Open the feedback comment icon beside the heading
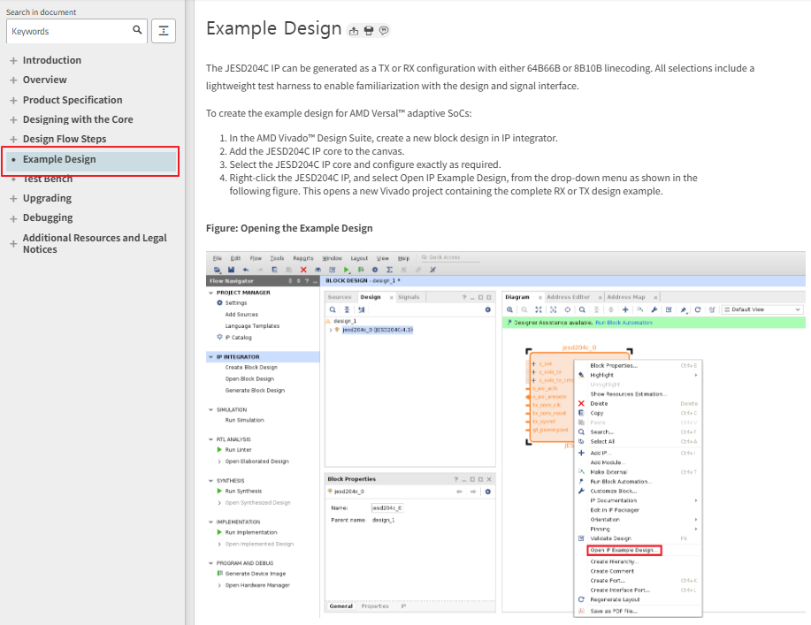 (x=384, y=31)
